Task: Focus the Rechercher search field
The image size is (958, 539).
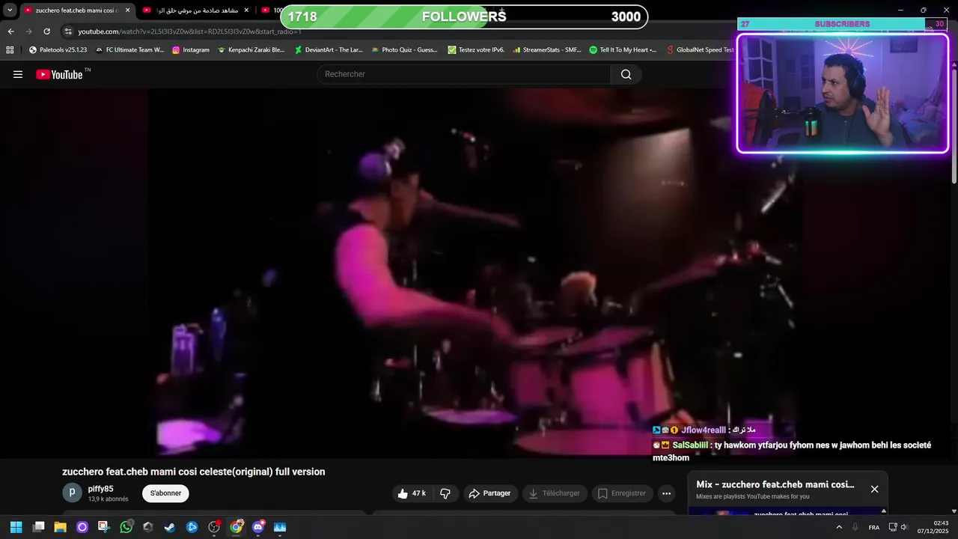Action: pos(463,74)
